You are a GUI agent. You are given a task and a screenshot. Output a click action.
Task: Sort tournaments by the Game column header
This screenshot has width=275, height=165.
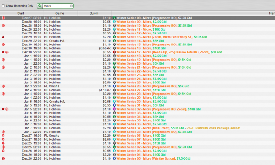click(60, 13)
